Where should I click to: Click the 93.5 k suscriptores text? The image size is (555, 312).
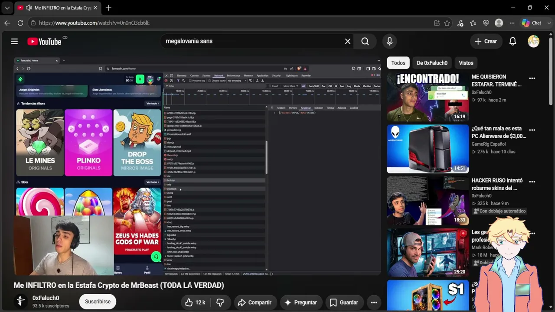[51, 306]
